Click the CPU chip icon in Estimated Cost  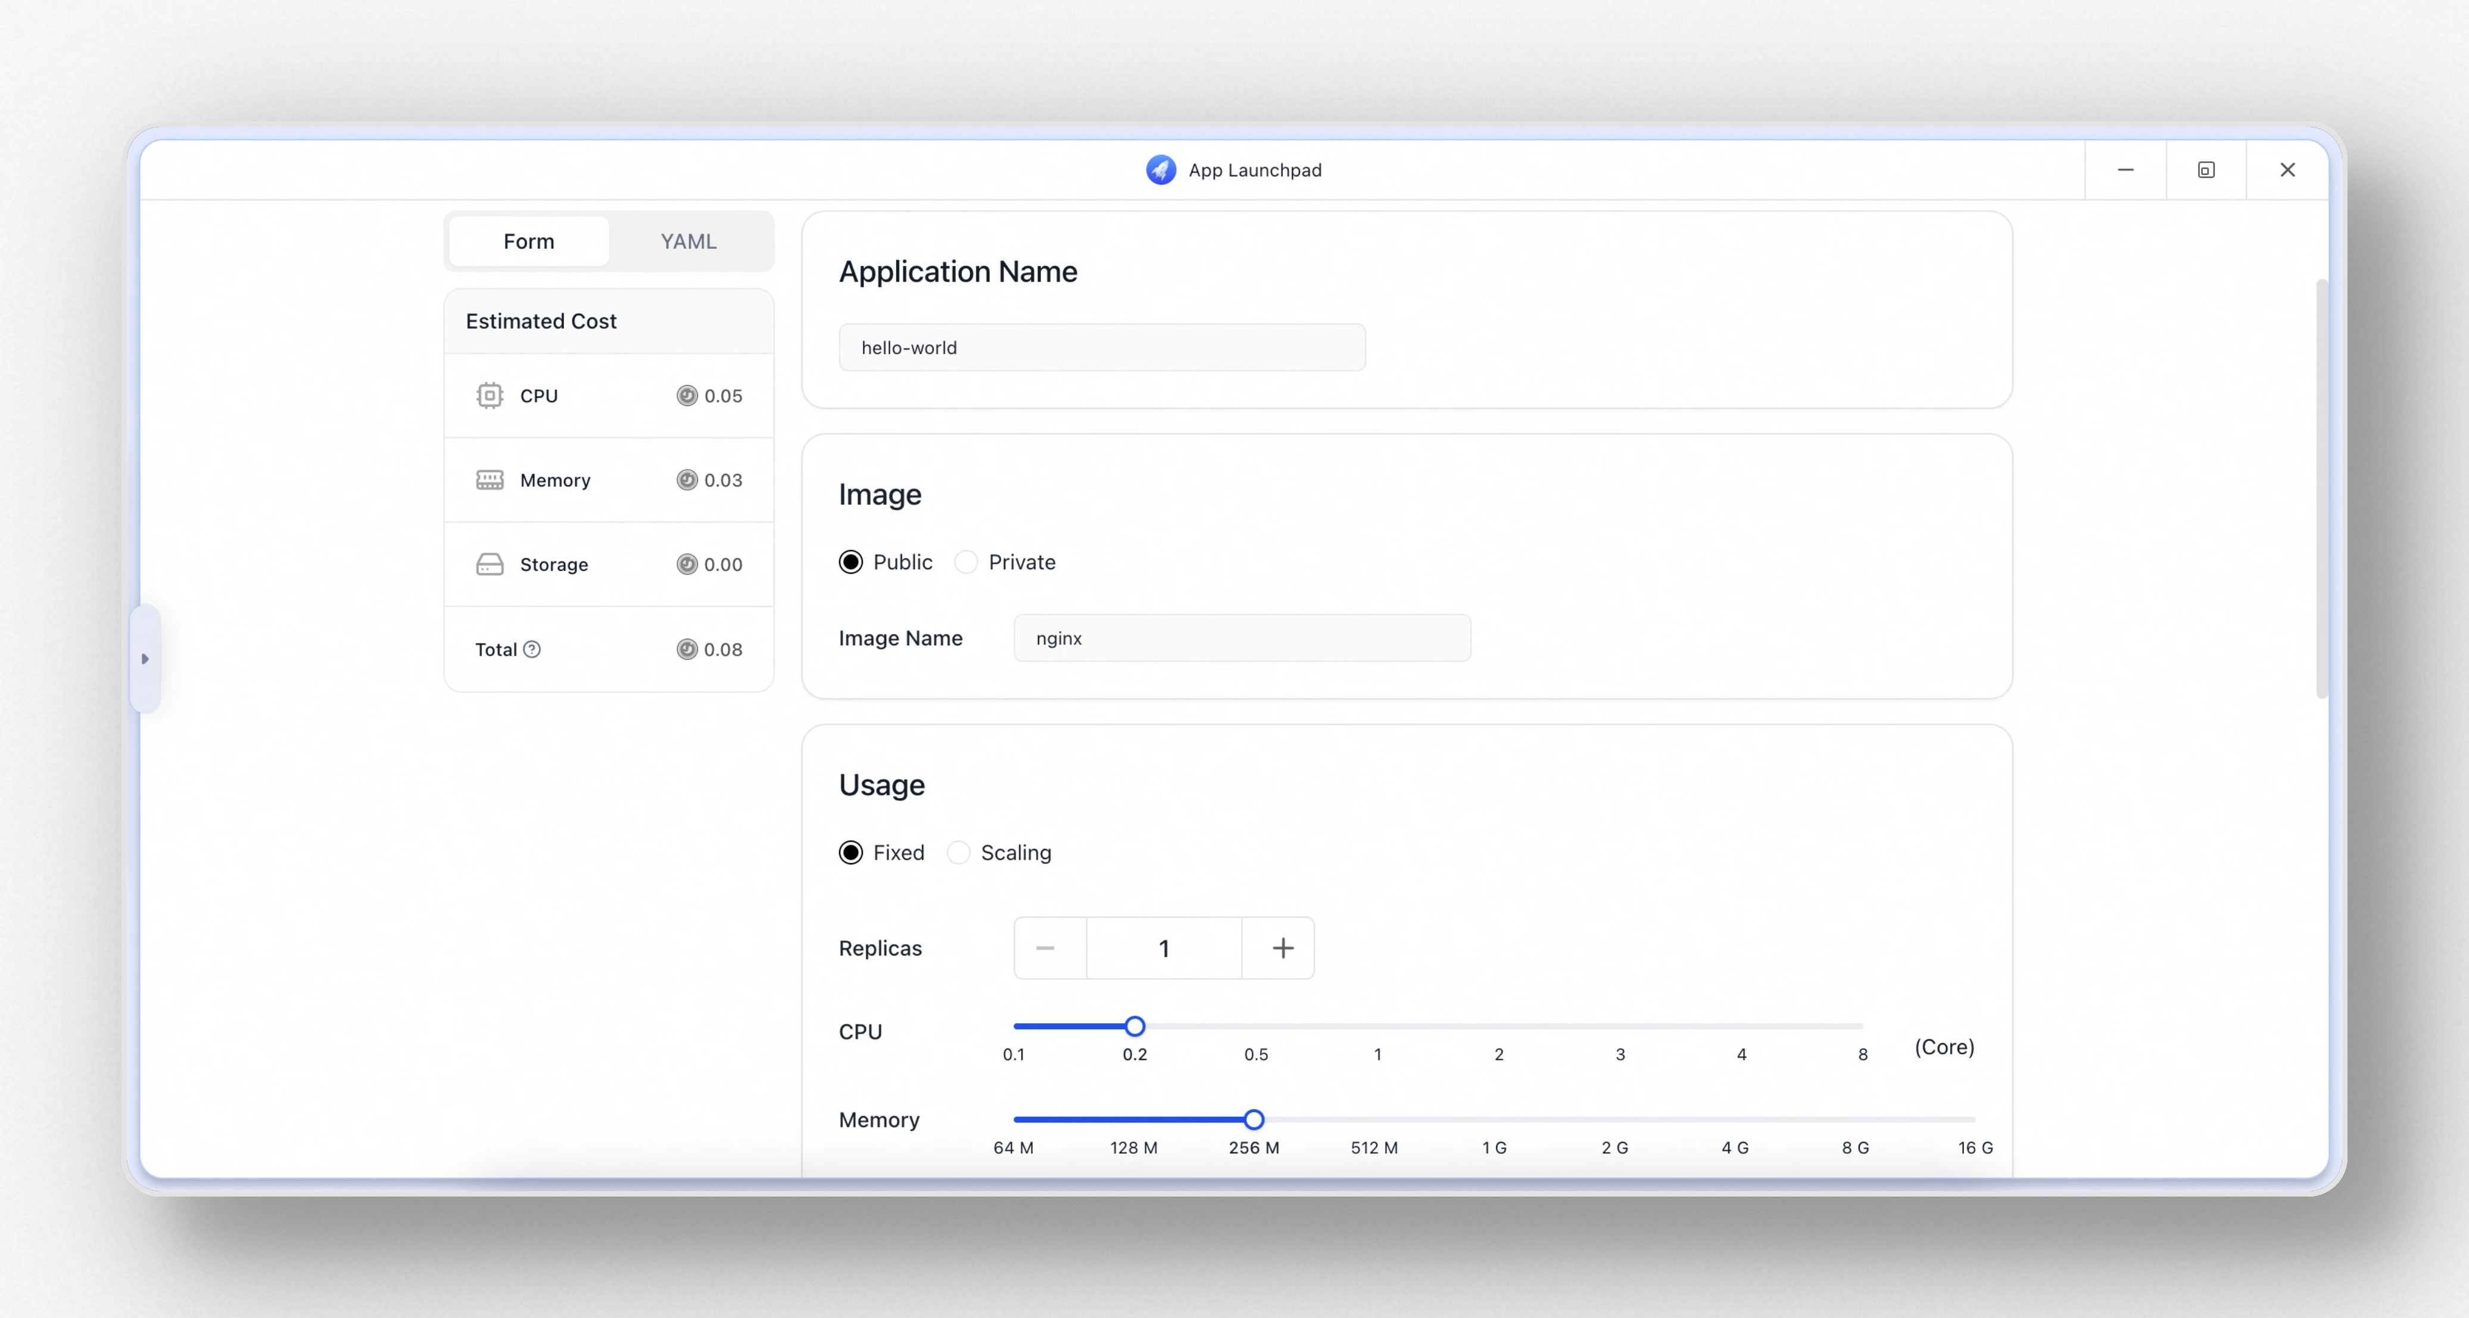489,396
